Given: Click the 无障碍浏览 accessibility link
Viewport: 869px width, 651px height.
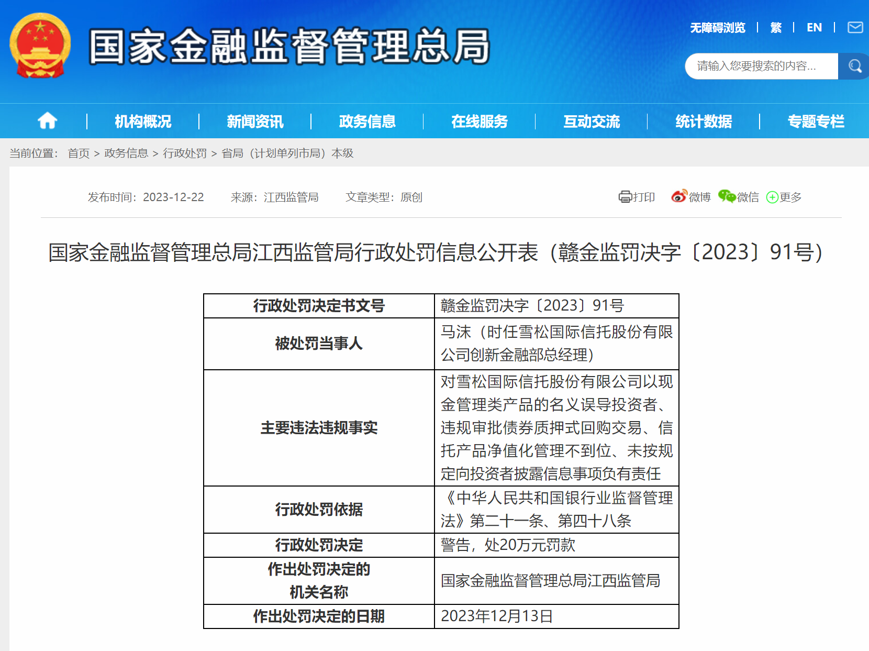Looking at the screenshot, I should 717,28.
